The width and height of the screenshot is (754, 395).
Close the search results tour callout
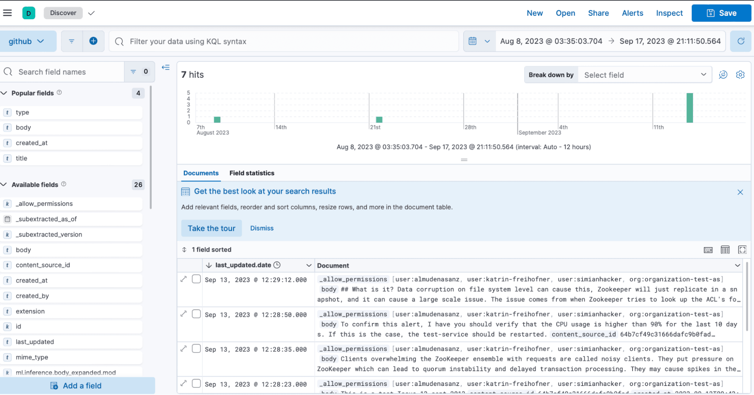740,192
